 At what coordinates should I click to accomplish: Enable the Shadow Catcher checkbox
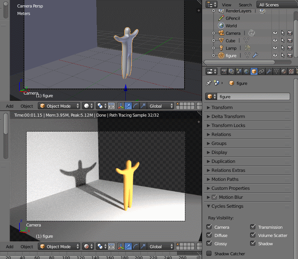(209, 253)
